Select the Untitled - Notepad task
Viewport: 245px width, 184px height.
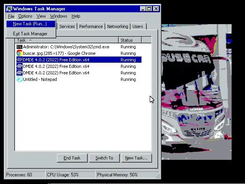(x=79, y=79)
